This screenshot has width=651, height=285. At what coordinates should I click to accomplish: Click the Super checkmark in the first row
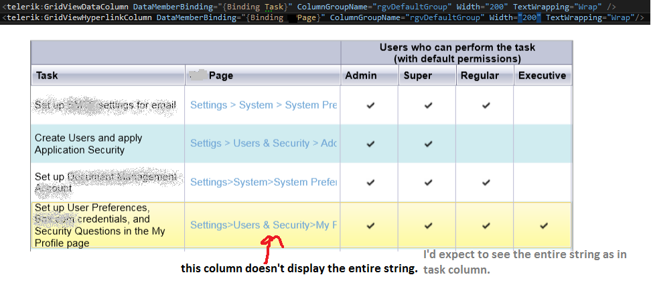tap(427, 105)
